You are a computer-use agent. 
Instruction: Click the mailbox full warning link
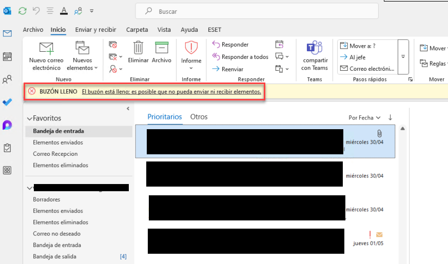[x=171, y=91]
